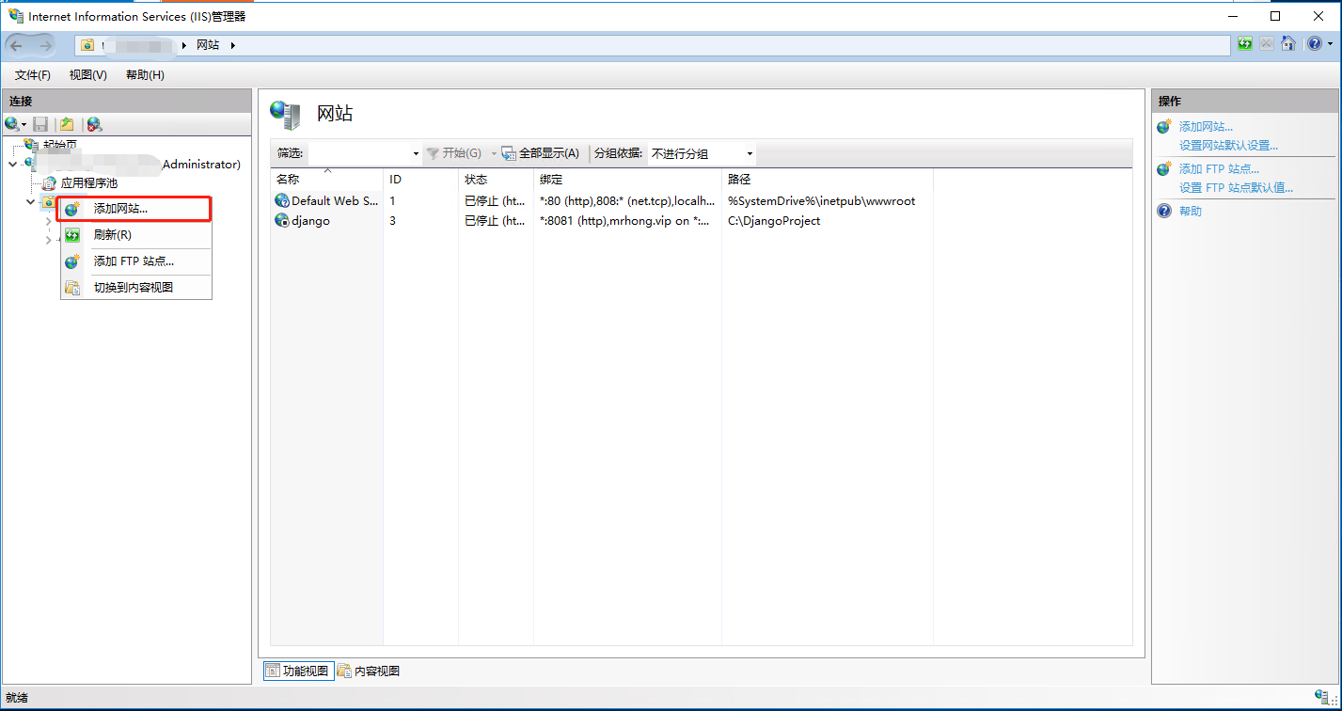Sort by the 路径 column header
Viewport: 1342px width, 711px height.
[x=828, y=179]
